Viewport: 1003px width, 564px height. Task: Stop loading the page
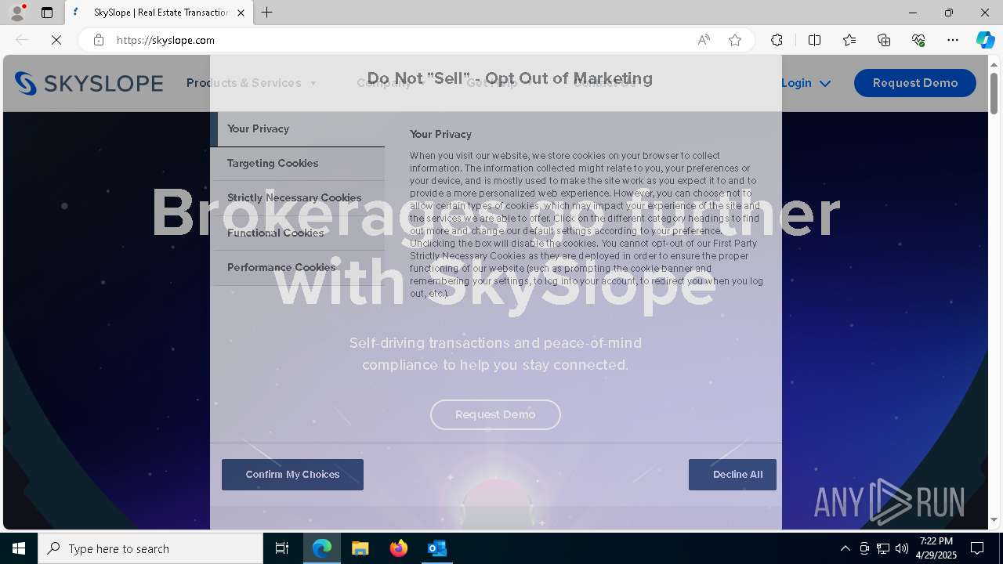[56, 40]
